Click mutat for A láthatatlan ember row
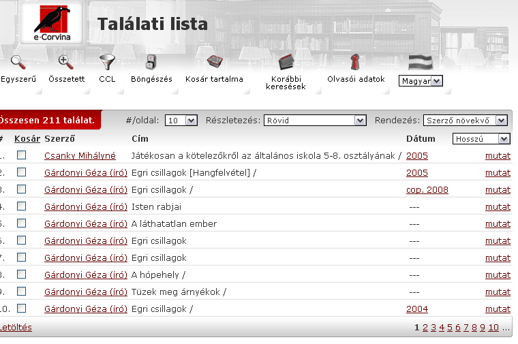Viewport: 518px width, 344px height. point(498,224)
